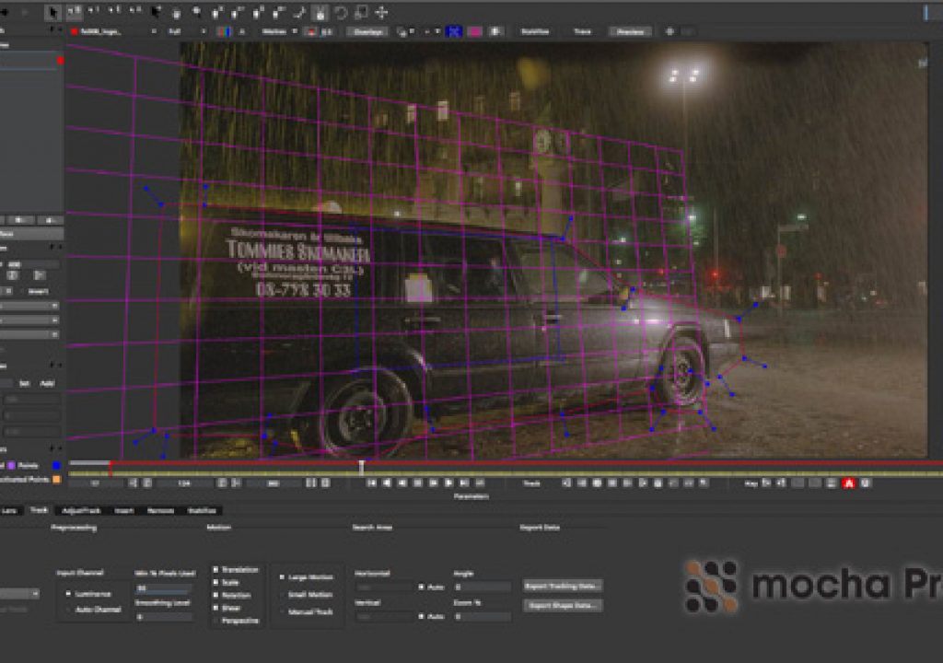Viewport: 943px width, 663px height.
Task: Click the blue Points color swatch
Action: pyautogui.click(x=56, y=465)
